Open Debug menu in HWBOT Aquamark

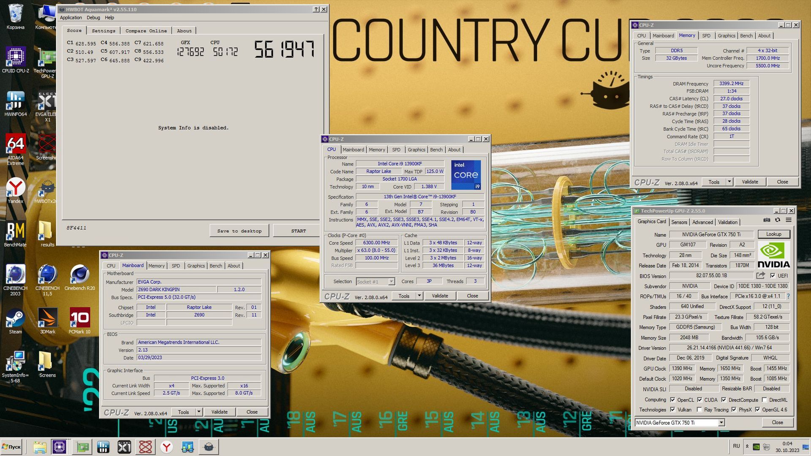coord(93,18)
